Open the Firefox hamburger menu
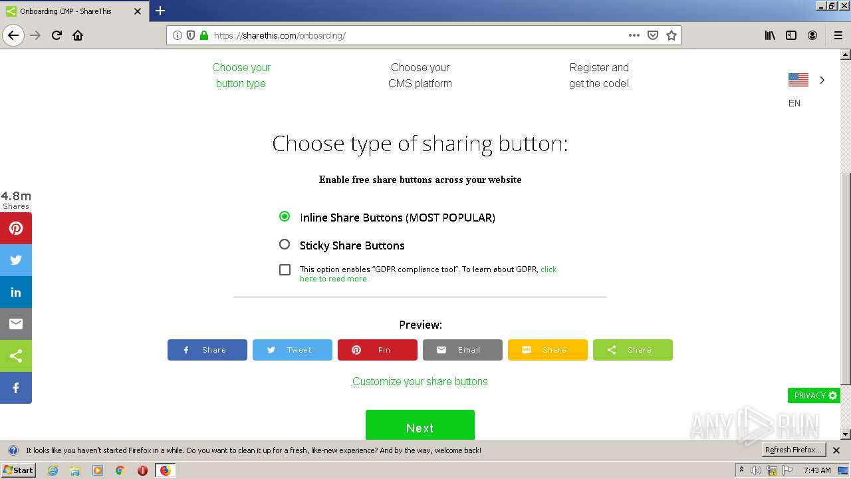The height and width of the screenshot is (479, 851). pyautogui.click(x=838, y=35)
